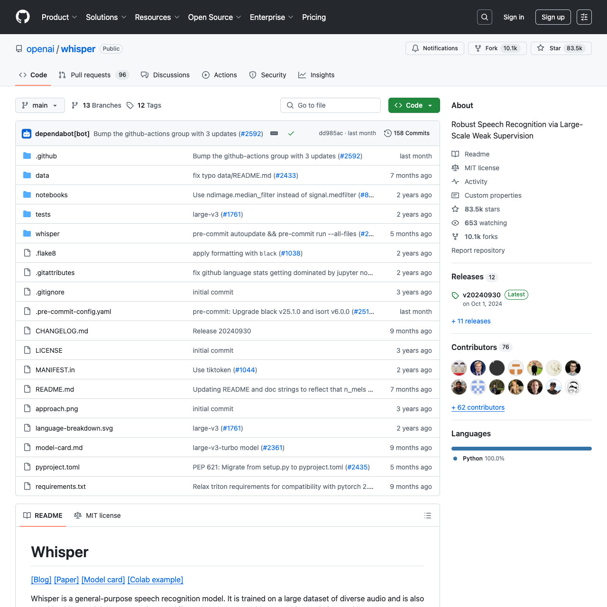Open README outline list icon
Image resolution: width=607 pixels, height=607 pixels.
(x=428, y=515)
